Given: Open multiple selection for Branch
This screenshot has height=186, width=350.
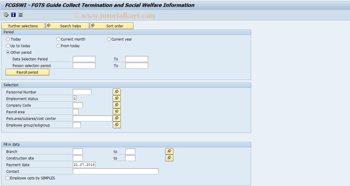Looking at the screenshot, I should point(169,151).
